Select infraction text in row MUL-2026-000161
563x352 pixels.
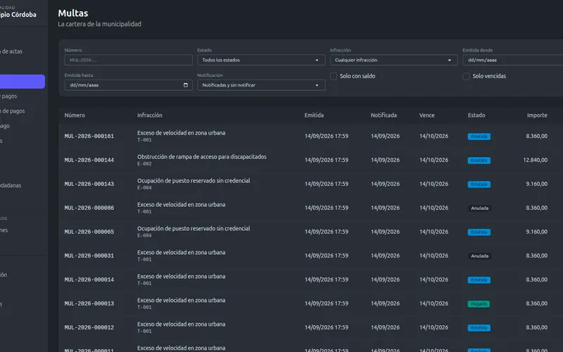pos(182,133)
